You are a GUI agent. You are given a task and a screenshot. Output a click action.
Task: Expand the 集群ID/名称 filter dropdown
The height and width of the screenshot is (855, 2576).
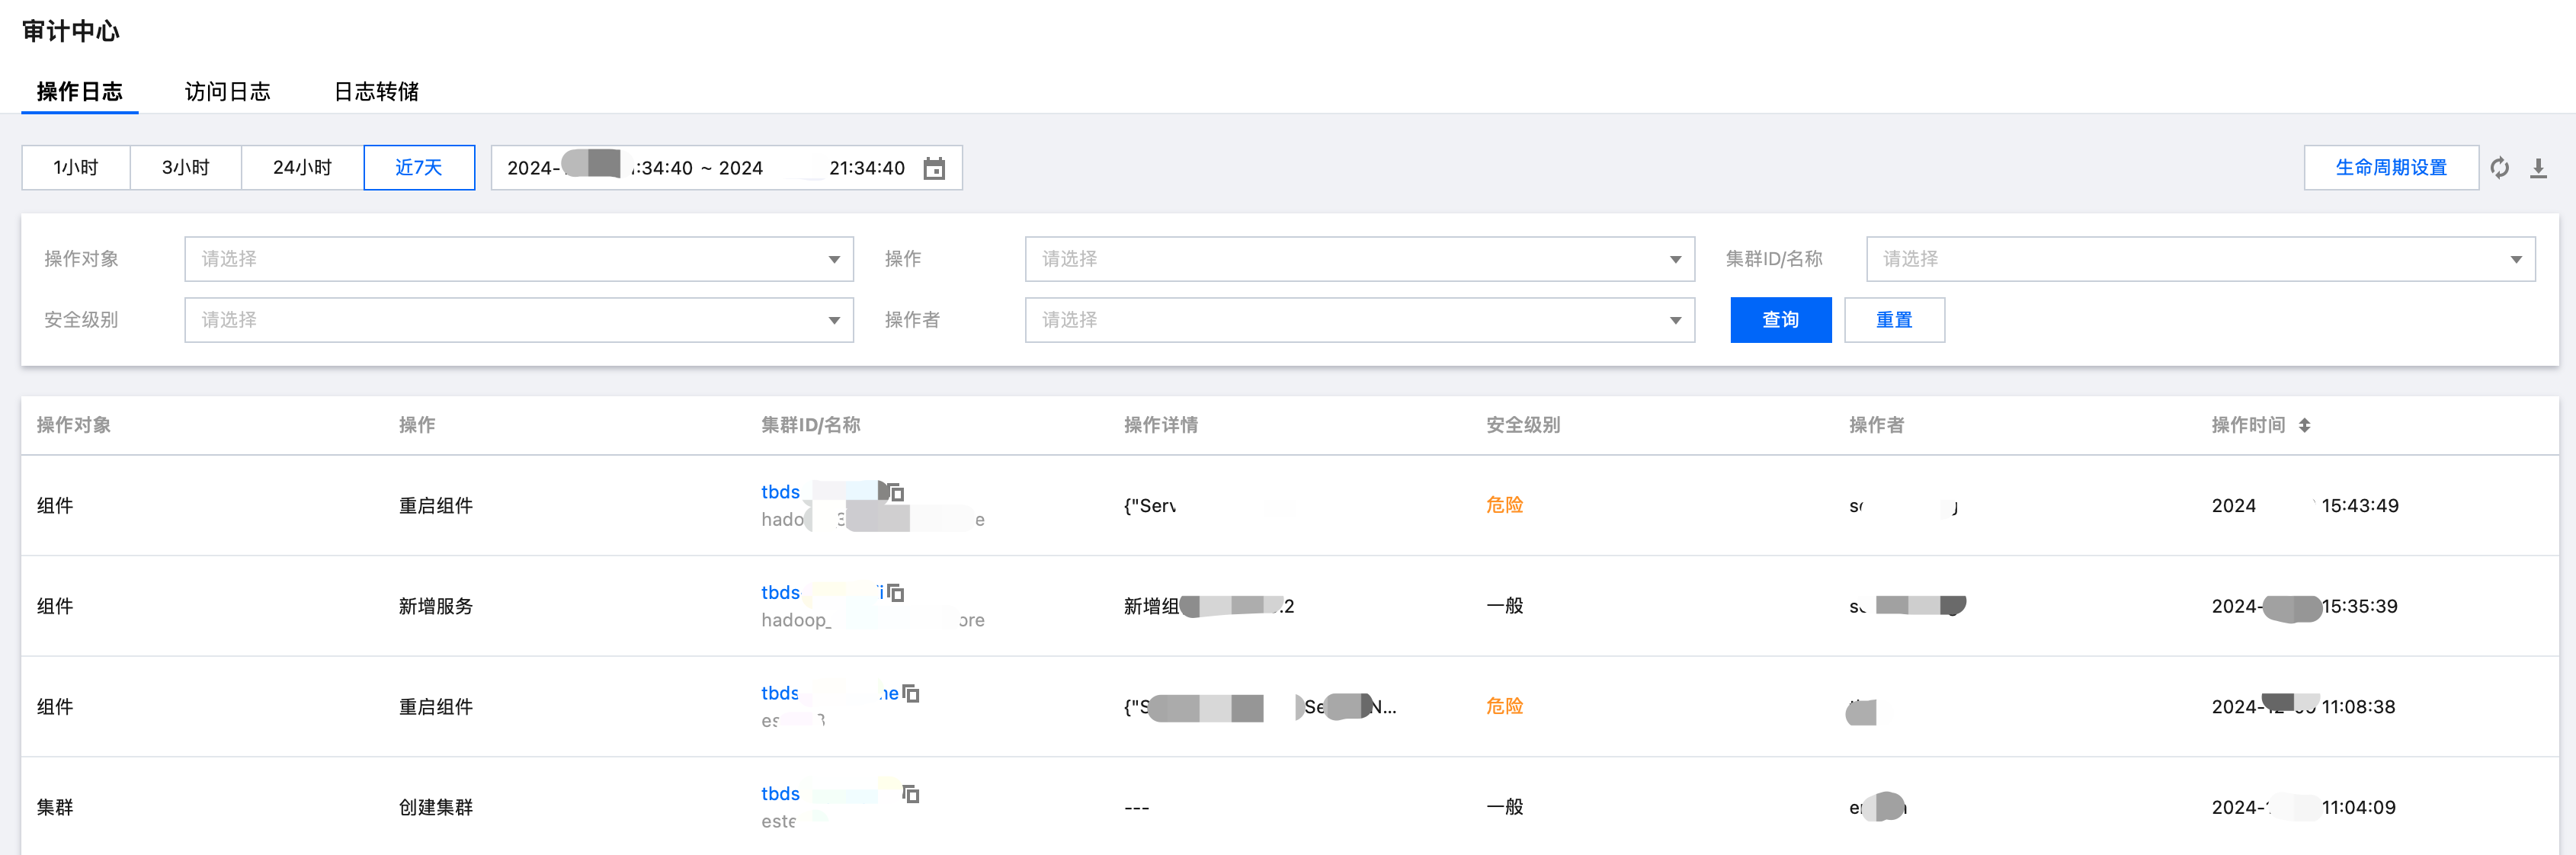click(x=2199, y=259)
